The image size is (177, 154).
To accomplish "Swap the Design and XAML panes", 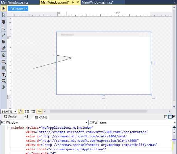I will [26, 117].
